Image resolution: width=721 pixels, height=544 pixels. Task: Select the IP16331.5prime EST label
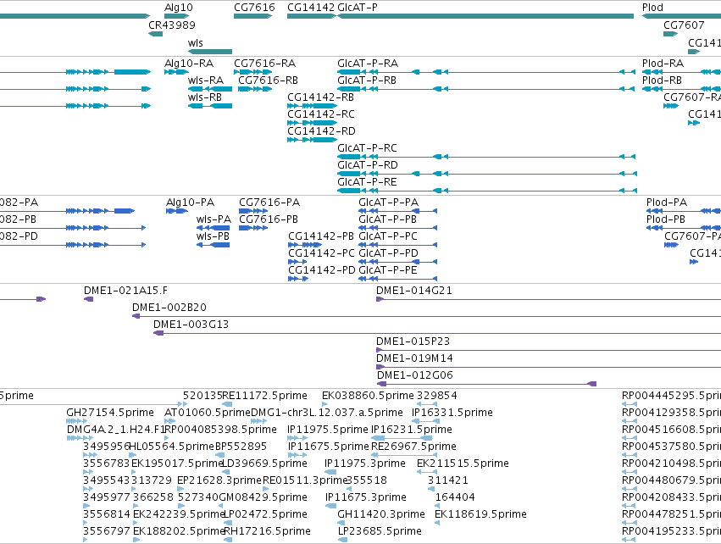click(x=452, y=413)
